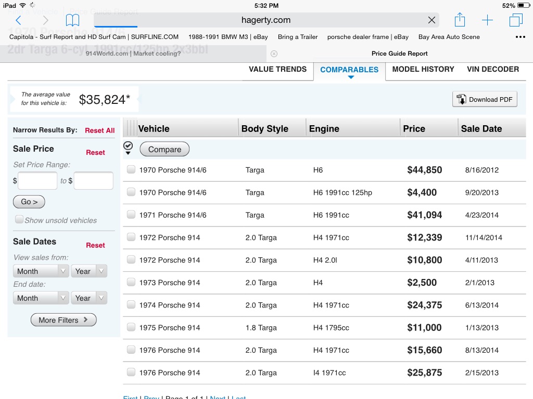Tap the minimum sale price input field

click(37, 181)
